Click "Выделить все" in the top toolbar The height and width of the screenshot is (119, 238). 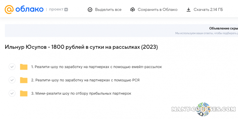coord(108,10)
